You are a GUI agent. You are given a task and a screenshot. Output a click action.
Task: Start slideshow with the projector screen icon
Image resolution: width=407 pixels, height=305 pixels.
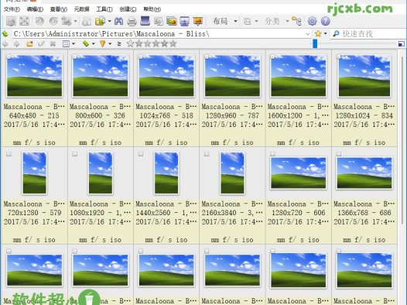(x=198, y=21)
